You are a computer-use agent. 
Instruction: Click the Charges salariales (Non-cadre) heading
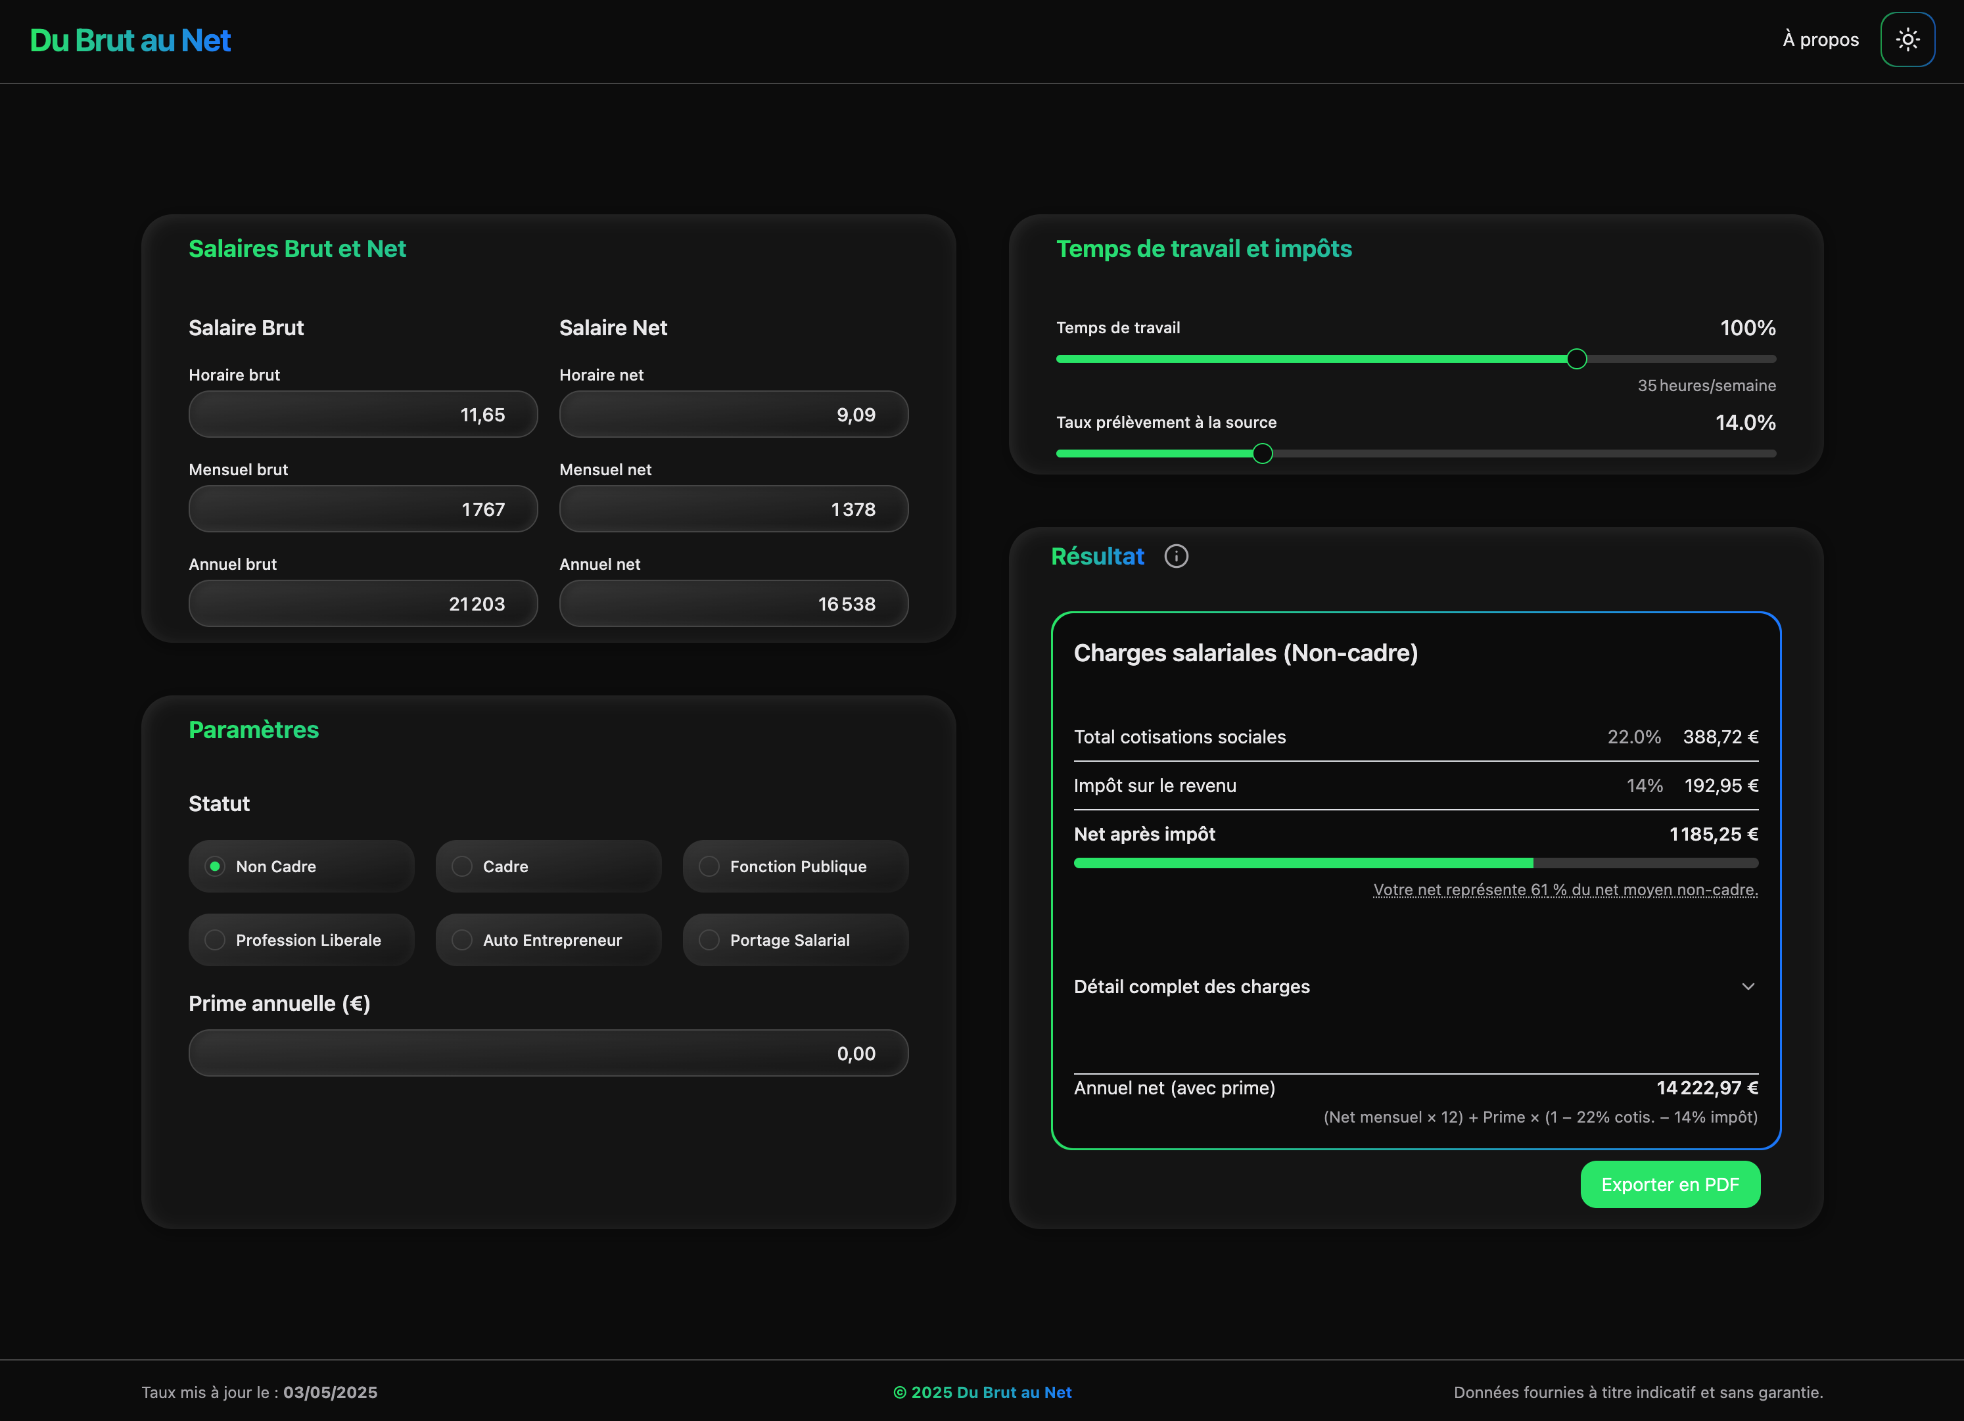tap(1246, 653)
